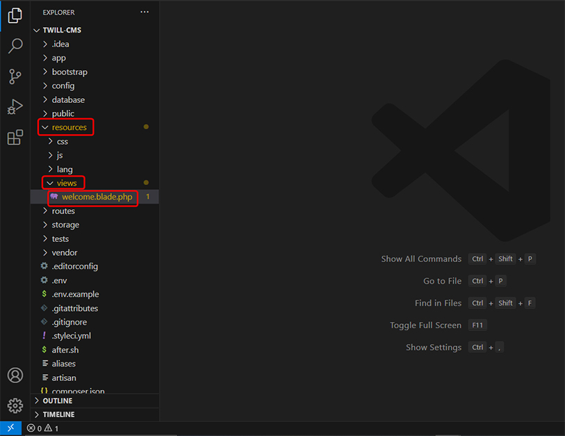Open the Accounts icon in activity bar
This screenshot has height=436, width=565.
point(15,375)
